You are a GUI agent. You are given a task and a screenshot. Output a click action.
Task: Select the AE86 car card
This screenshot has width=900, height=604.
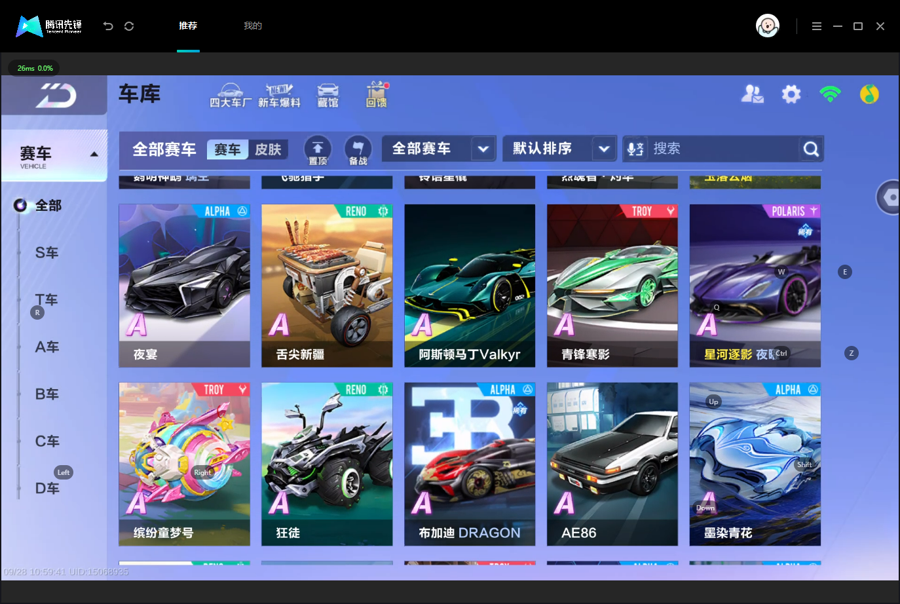click(612, 464)
